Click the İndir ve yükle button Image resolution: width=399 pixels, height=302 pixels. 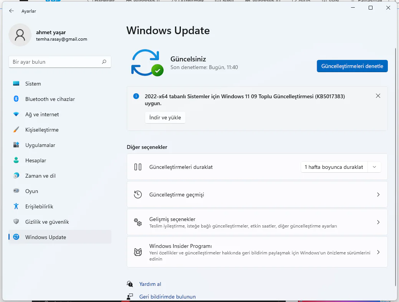click(x=165, y=117)
